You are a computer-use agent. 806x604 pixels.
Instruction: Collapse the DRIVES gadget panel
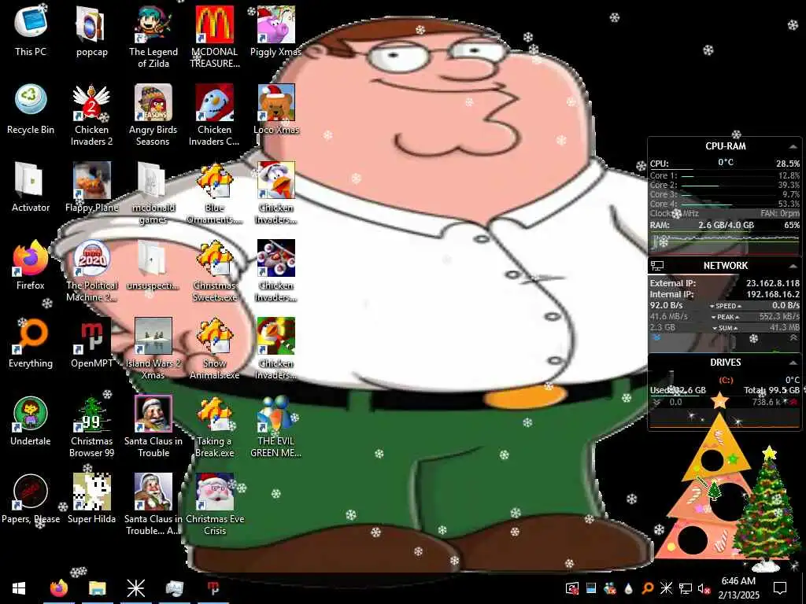793,363
